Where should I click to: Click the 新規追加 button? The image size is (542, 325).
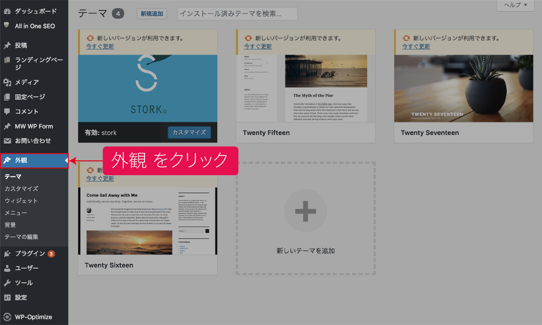[152, 14]
